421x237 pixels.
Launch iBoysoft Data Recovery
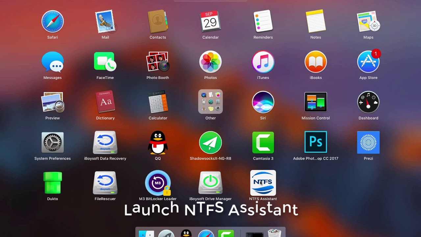pyautogui.click(x=105, y=143)
